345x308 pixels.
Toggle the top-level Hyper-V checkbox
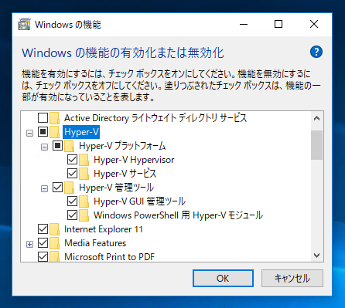click(x=43, y=132)
